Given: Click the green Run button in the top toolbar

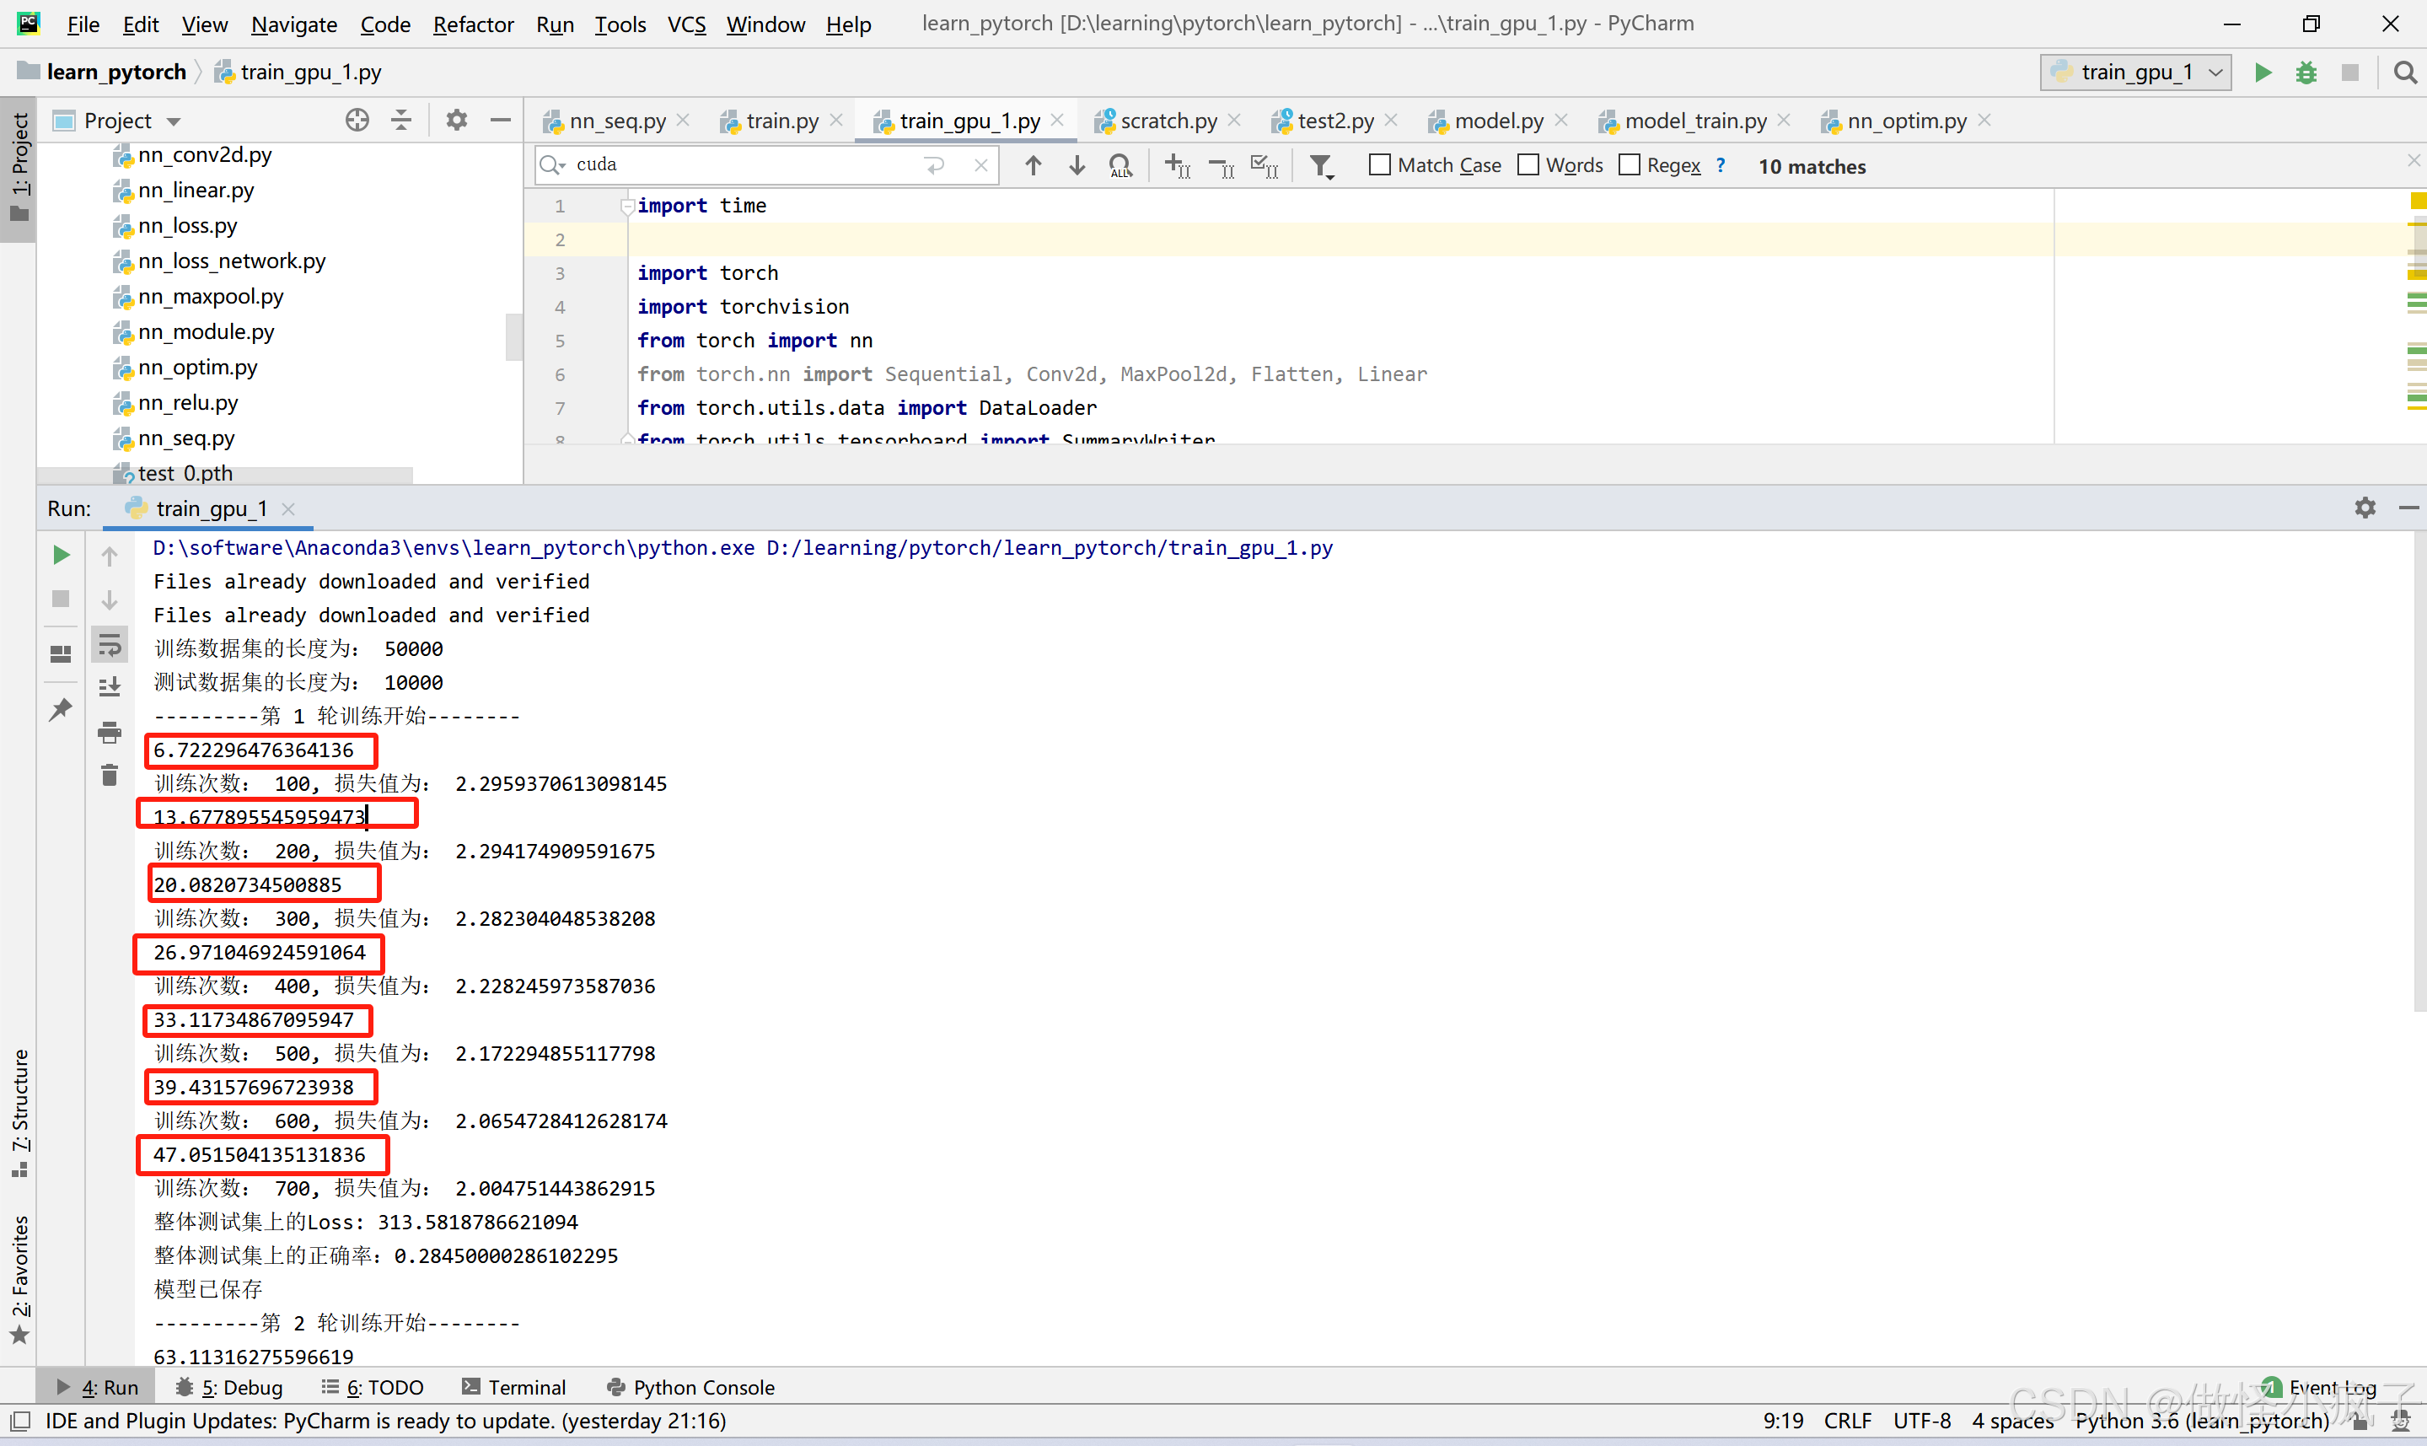Looking at the screenshot, I should coord(2263,73).
